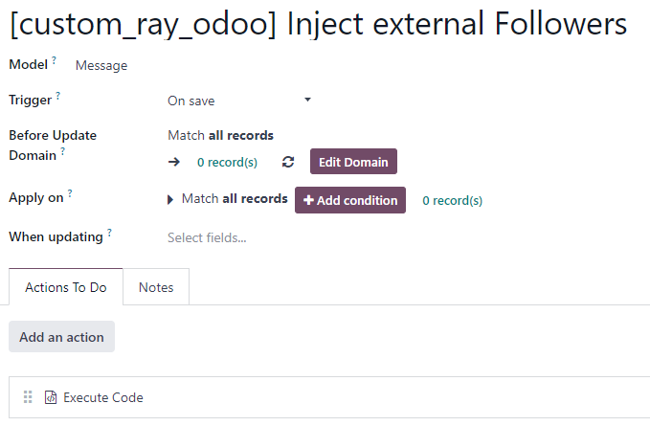The image size is (650, 426).
Task: Click the Edit Domain button
Action: (353, 162)
